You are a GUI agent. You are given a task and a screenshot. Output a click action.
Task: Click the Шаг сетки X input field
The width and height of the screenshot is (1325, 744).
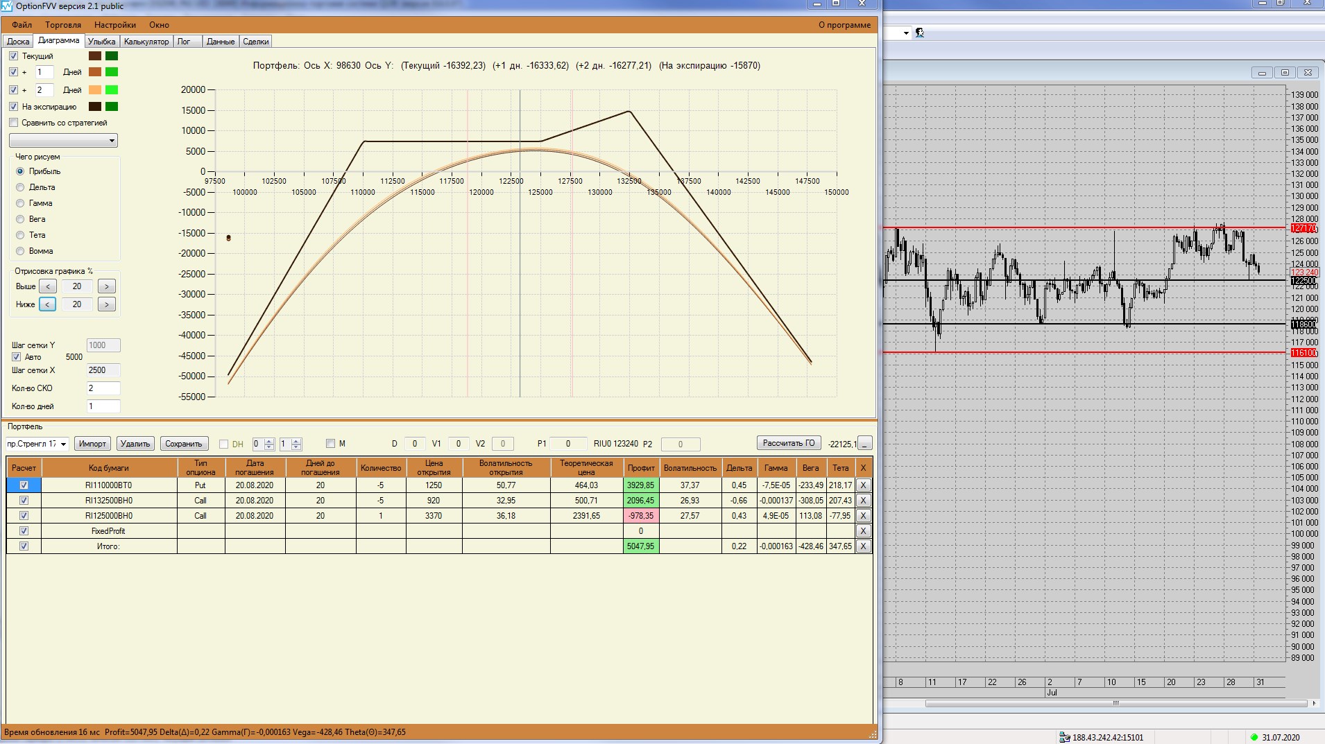click(x=103, y=370)
